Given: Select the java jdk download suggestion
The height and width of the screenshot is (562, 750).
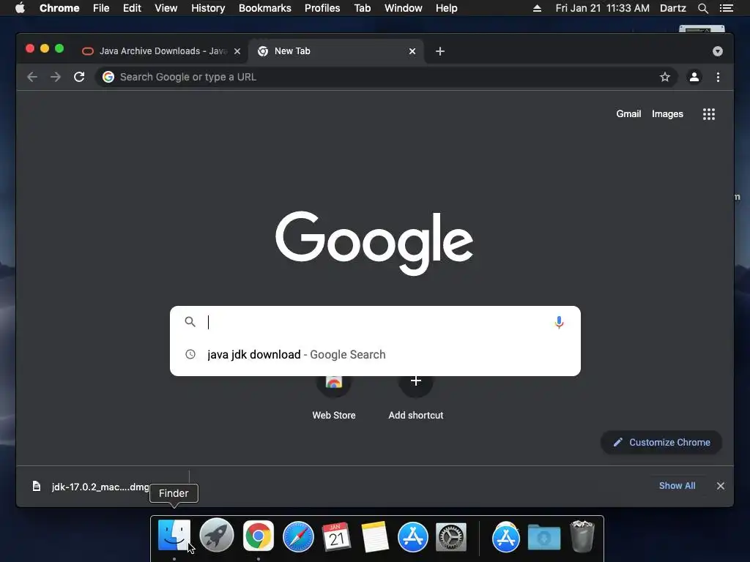Looking at the screenshot, I should (x=375, y=355).
